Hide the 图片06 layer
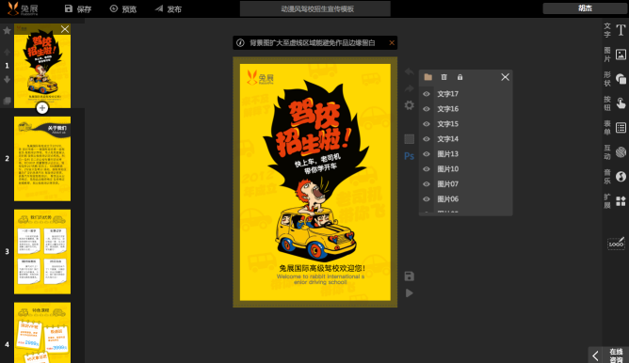Screen dimensions: 629x363 point(427,199)
